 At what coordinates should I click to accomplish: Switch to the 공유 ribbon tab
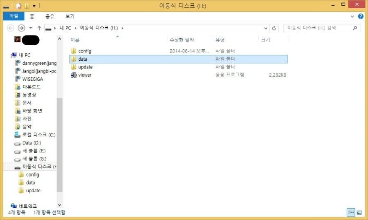[50, 16]
